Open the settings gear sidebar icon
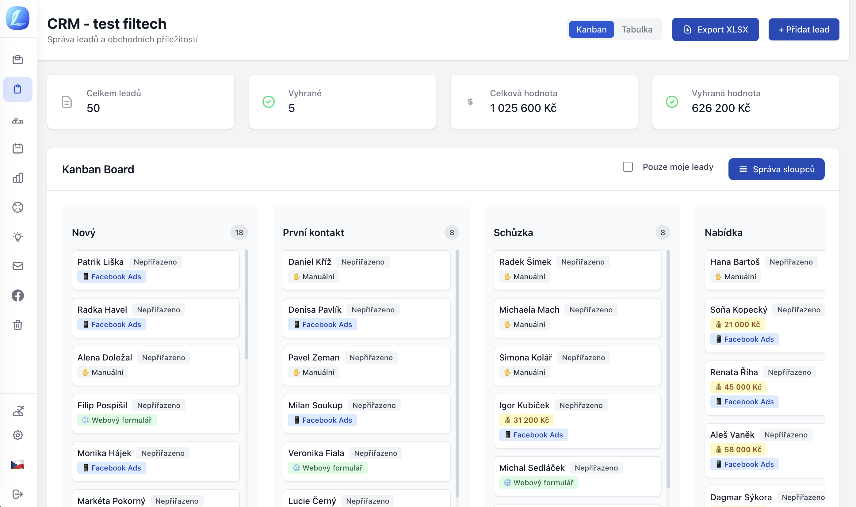This screenshot has width=856, height=507. [18, 435]
